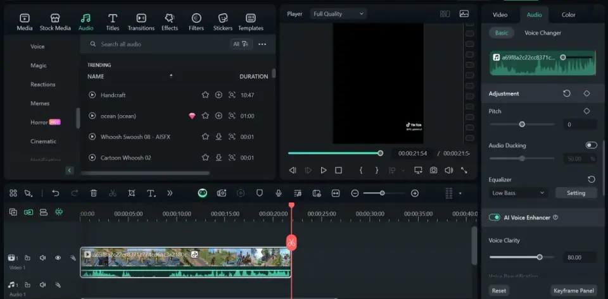Open the Keyframe Panel
The image size is (608, 299).
coord(574,291)
